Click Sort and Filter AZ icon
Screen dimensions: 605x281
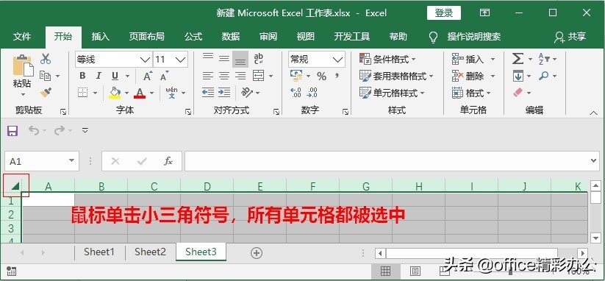coord(544,59)
